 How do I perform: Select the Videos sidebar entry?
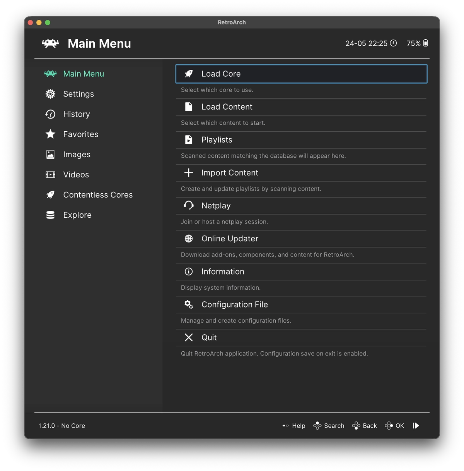click(76, 175)
